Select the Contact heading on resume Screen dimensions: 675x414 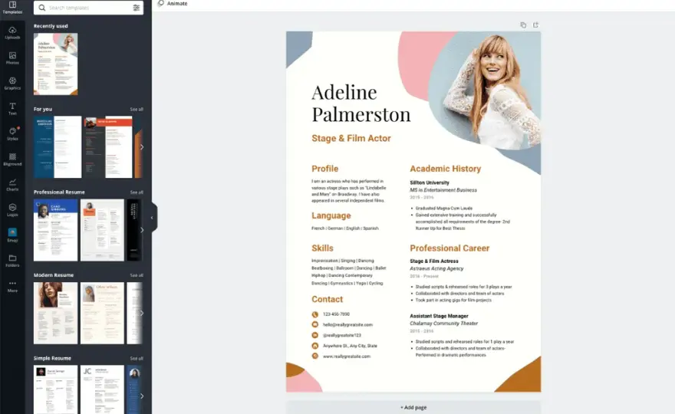point(328,300)
